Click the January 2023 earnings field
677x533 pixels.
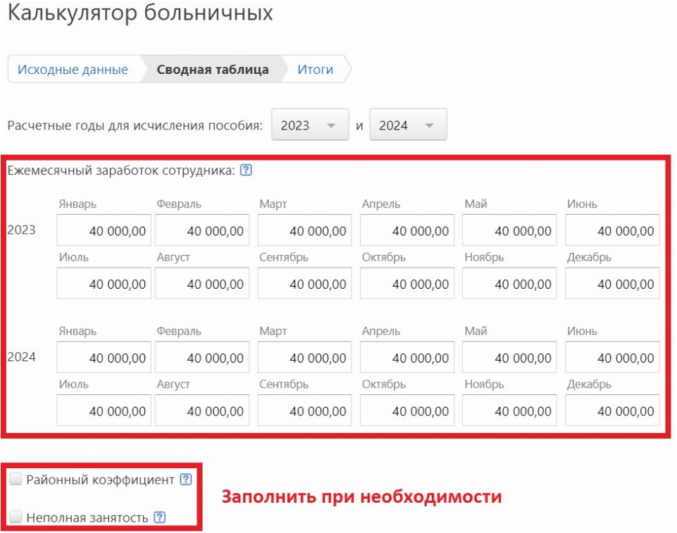(104, 230)
